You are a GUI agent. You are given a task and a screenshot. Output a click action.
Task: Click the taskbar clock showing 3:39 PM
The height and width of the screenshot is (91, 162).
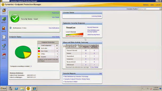pyautogui.click(x=156, y=88)
